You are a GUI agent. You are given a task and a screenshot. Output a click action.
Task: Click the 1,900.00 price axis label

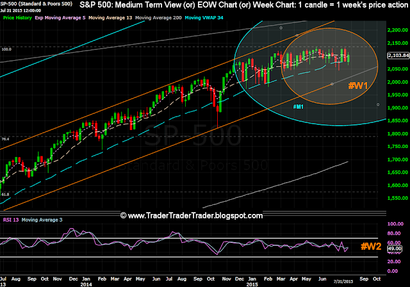pos(398,108)
